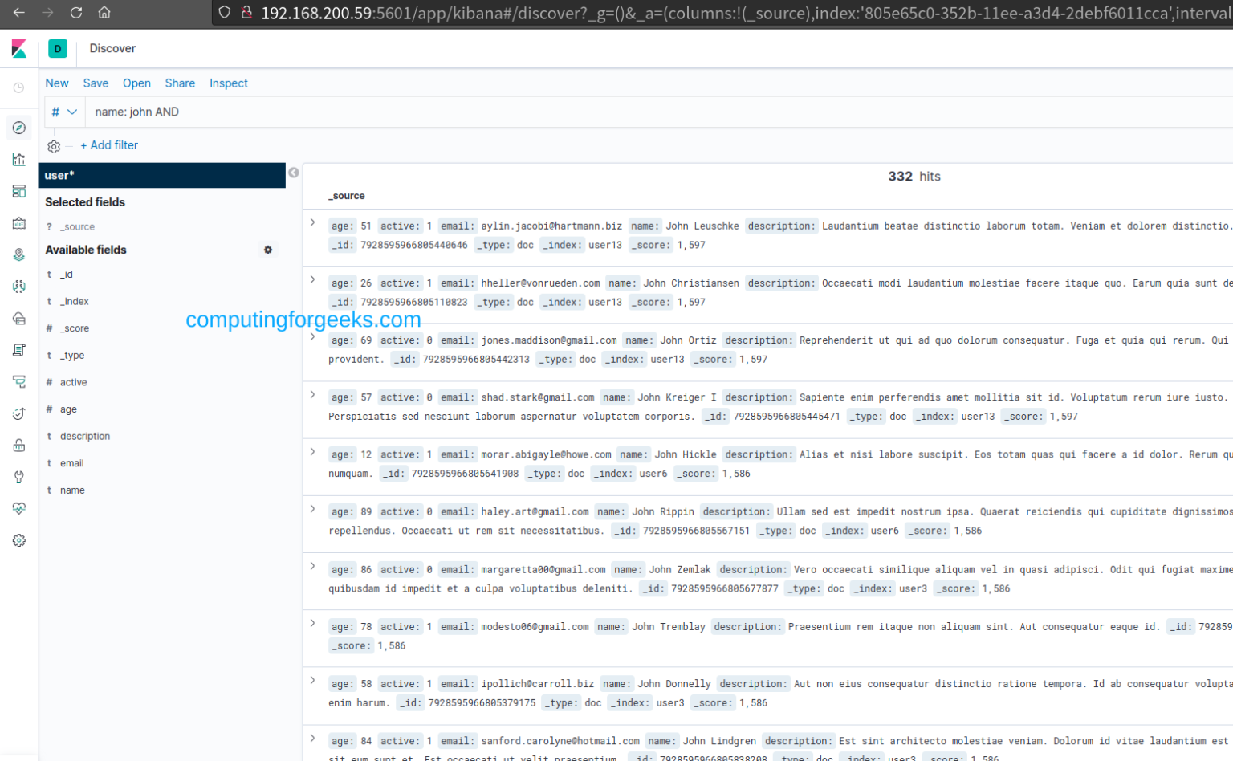
Task: Click the Inspect option
Action: click(x=229, y=83)
